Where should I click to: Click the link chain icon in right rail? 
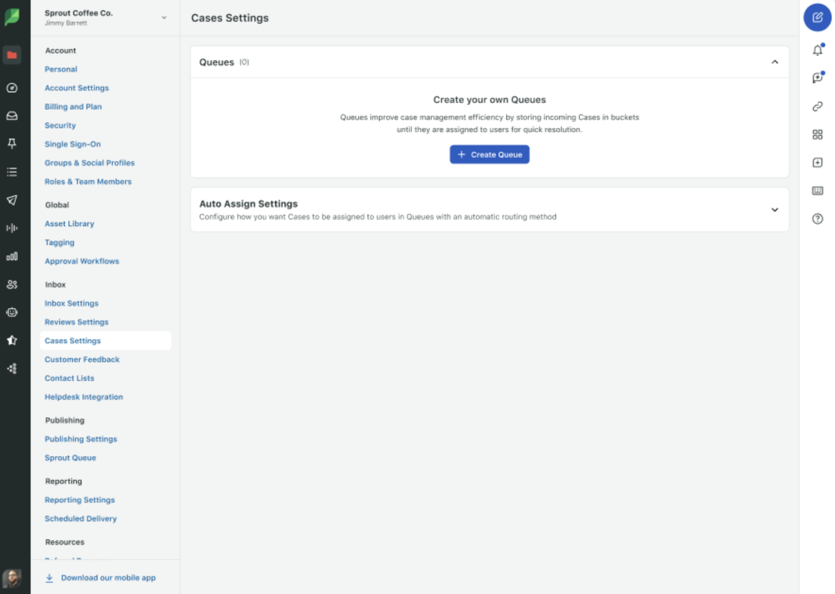click(x=818, y=106)
